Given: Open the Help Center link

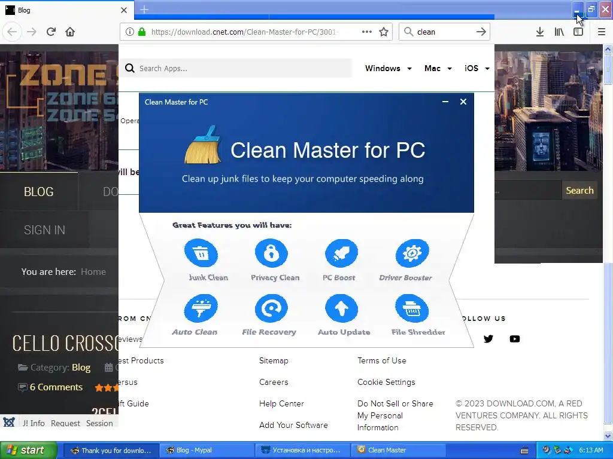Looking at the screenshot, I should click(281, 403).
